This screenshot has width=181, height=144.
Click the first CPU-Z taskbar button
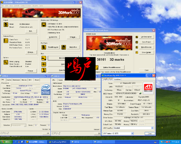[81, 142]
